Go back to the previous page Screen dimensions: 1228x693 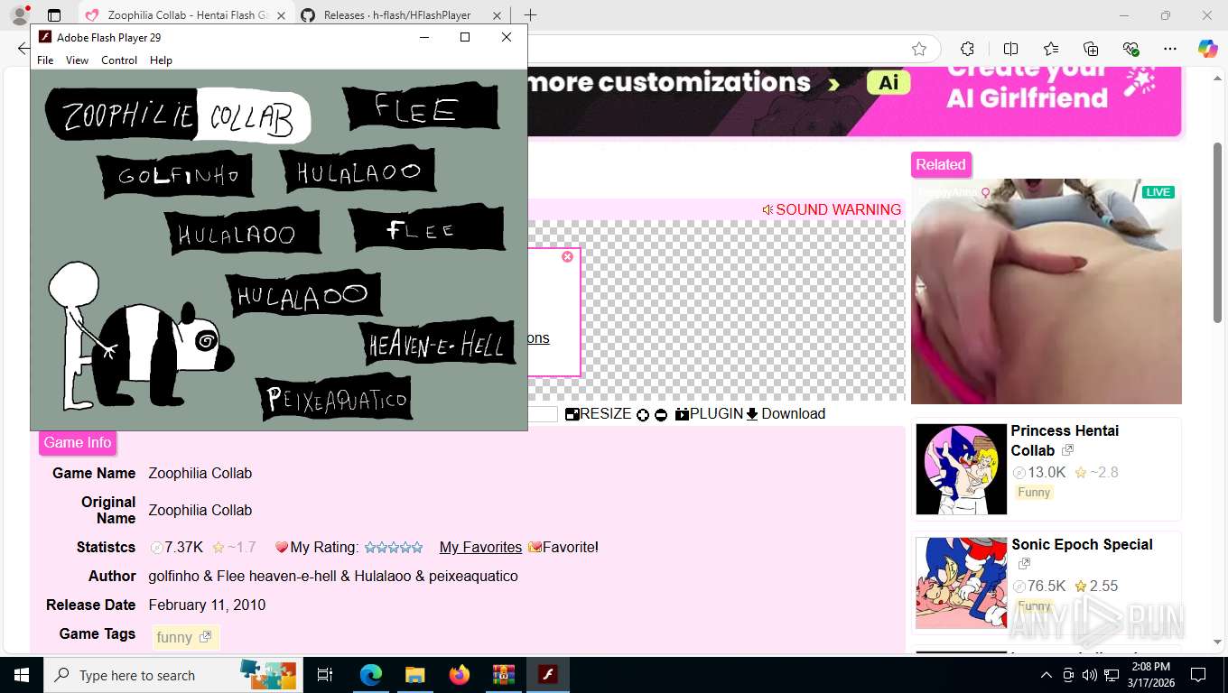click(22, 49)
